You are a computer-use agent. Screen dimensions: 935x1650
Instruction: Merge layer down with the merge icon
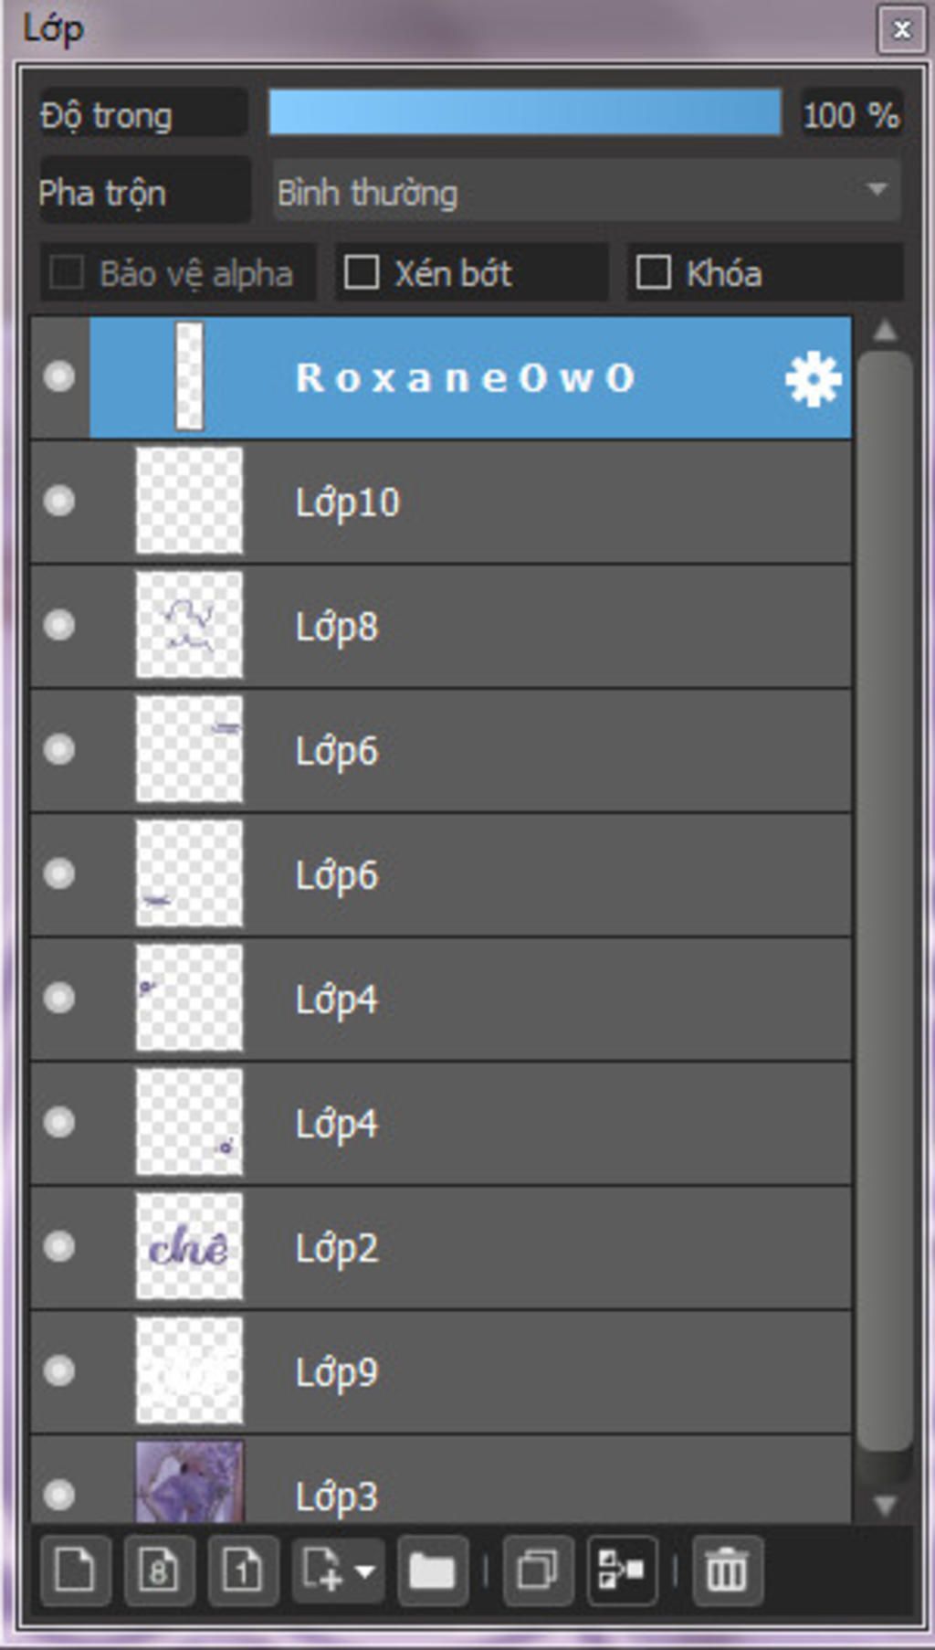[x=622, y=1571]
